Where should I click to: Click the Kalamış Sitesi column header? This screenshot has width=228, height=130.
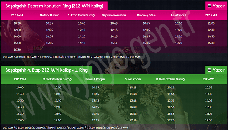point(146,15)
